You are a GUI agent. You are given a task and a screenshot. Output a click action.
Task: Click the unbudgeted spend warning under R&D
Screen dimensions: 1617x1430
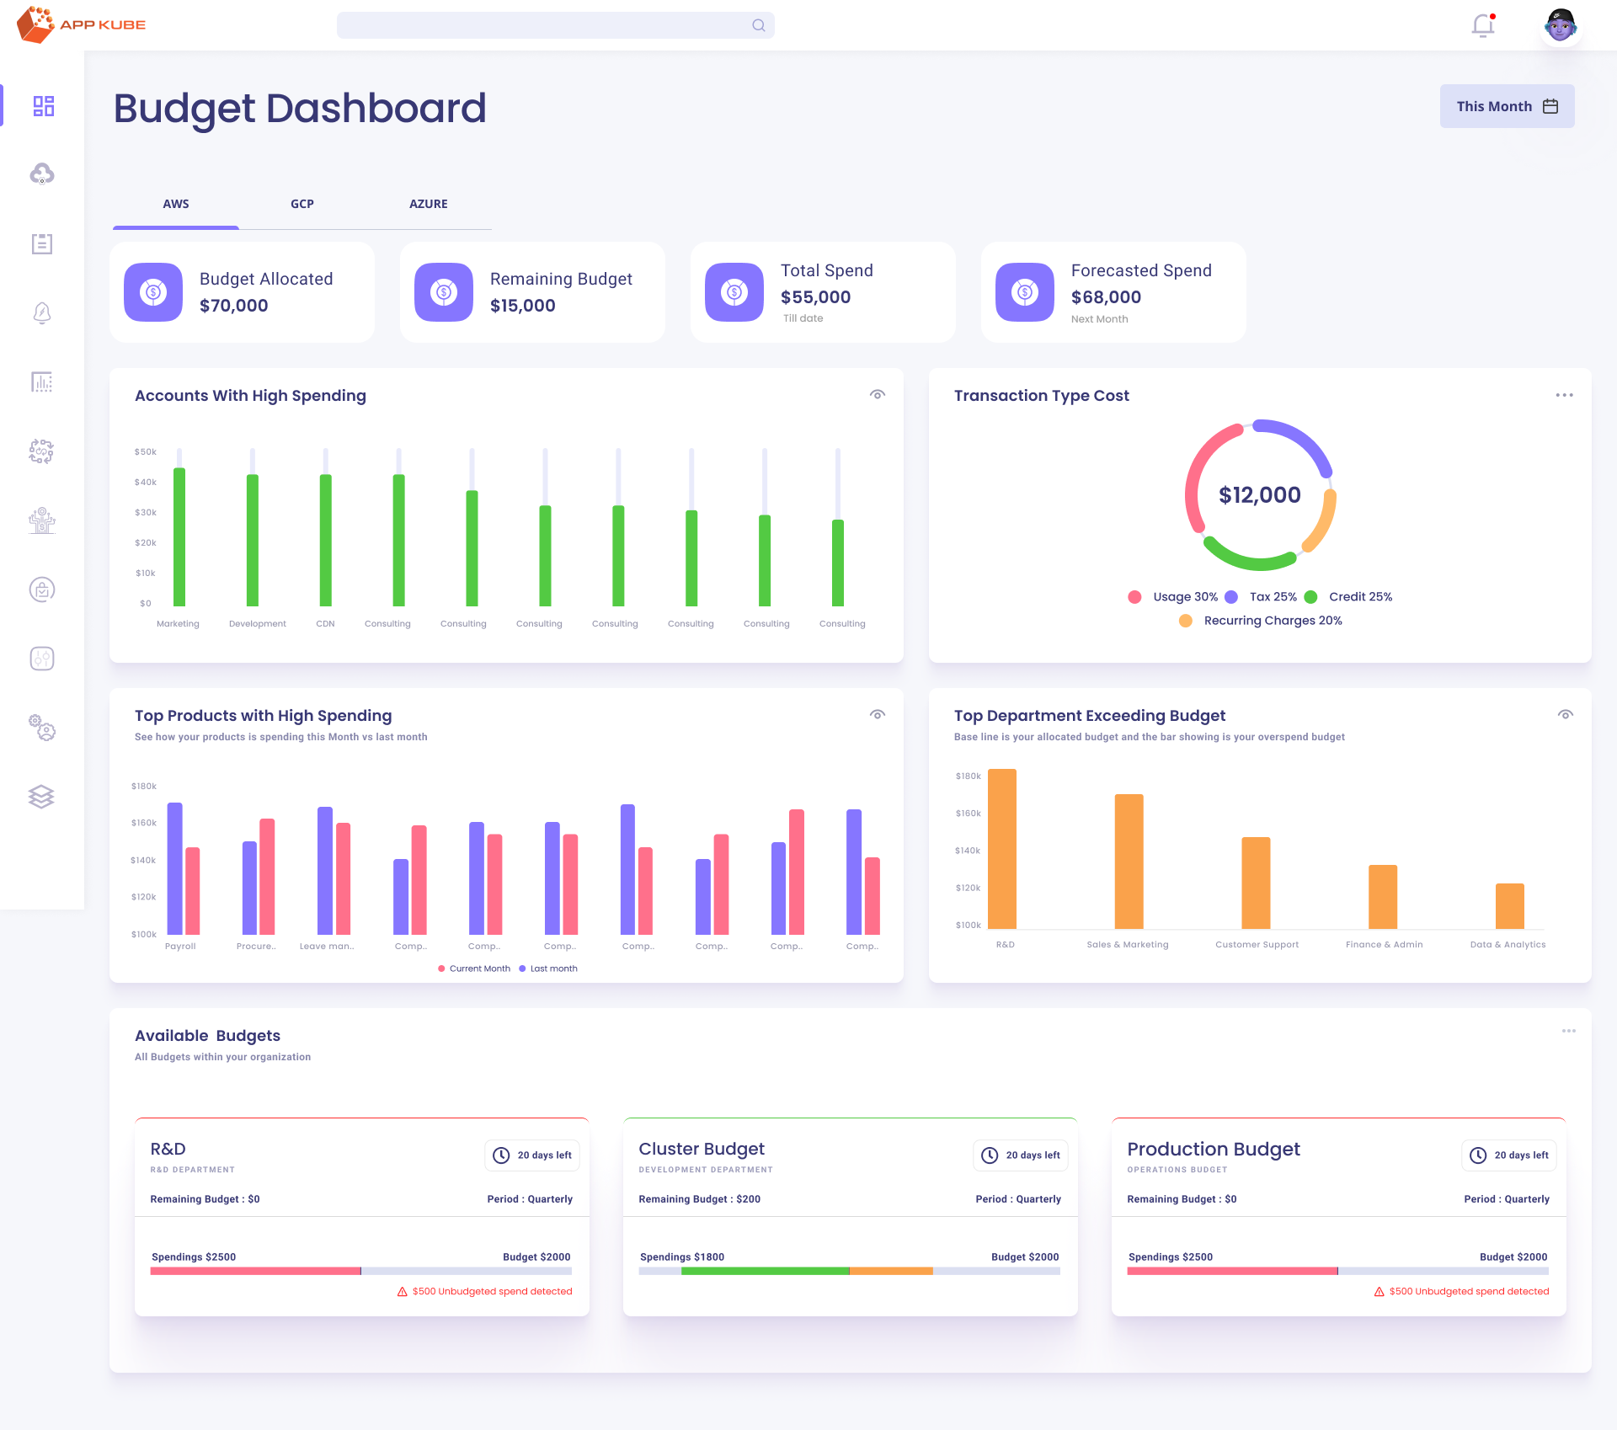(485, 1291)
